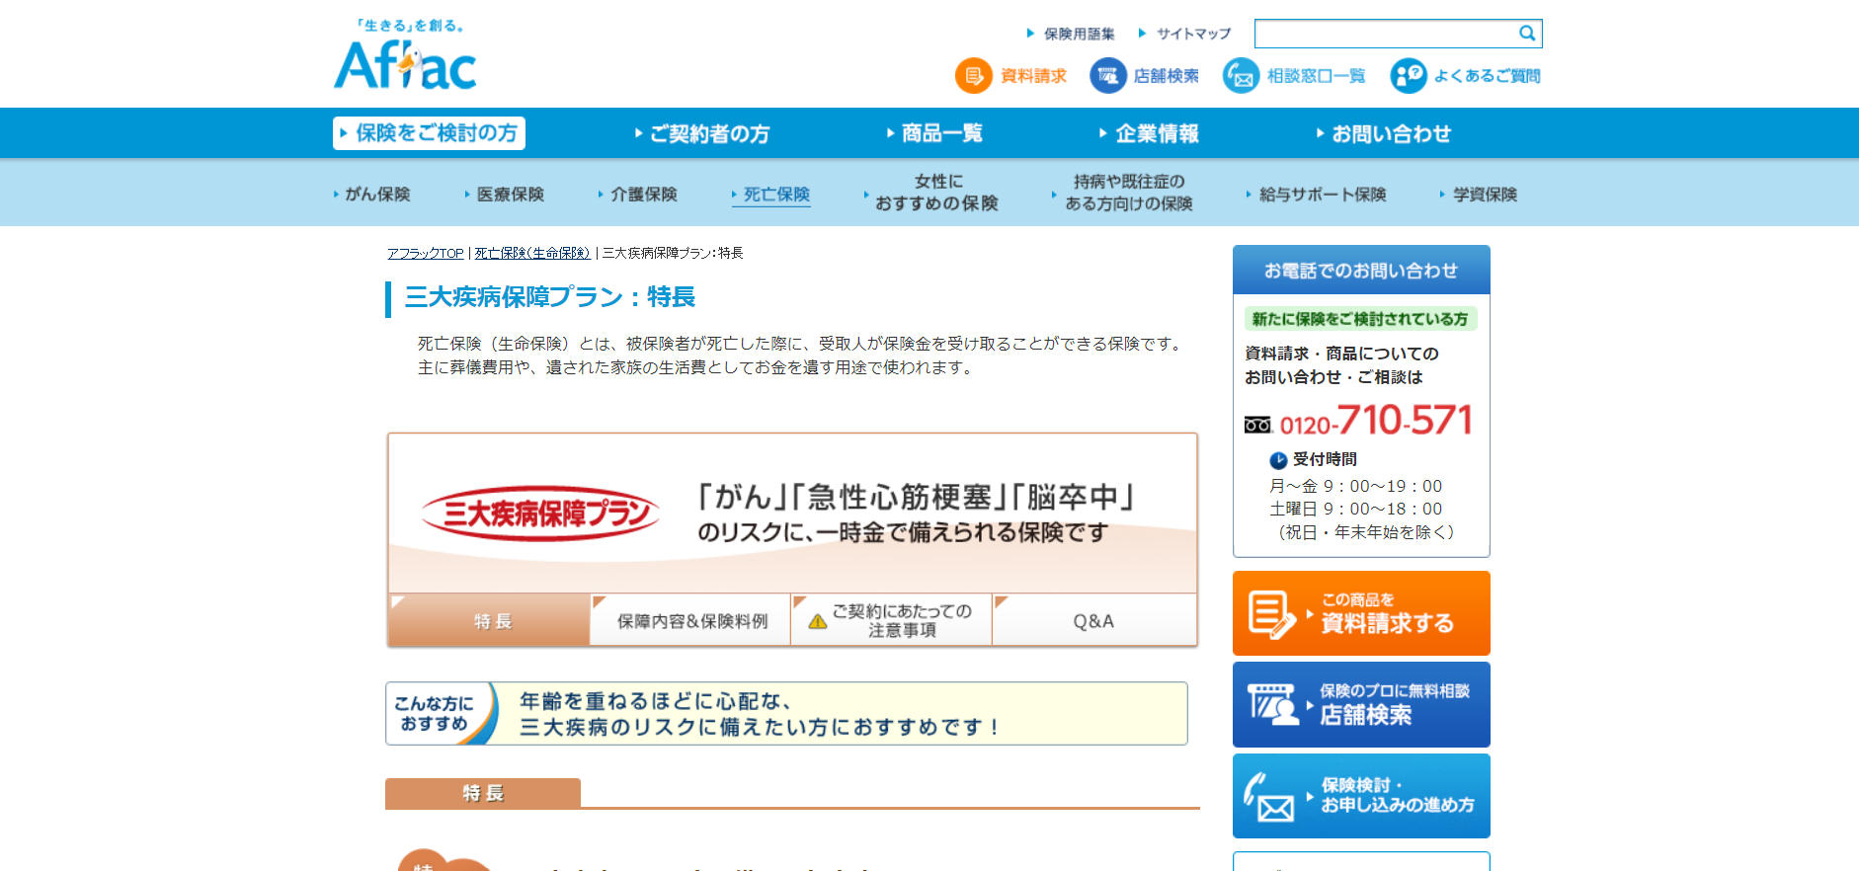This screenshot has width=1859, height=871.
Task: Select 保険をご検討の方 main menu
Action: point(429,133)
